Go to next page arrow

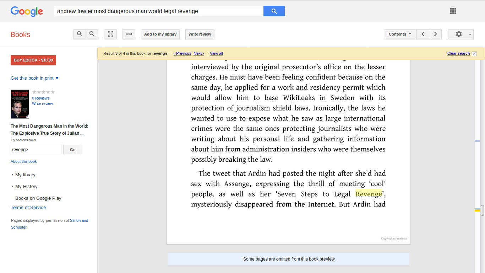tap(435, 34)
